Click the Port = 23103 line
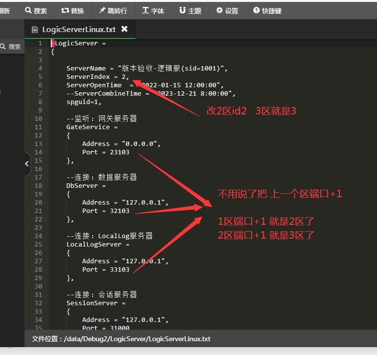The width and height of the screenshot is (377, 355). click(105, 152)
